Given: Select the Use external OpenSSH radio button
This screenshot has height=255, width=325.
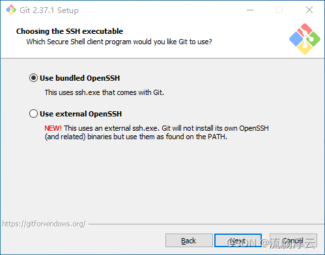Looking at the screenshot, I should [33, 114].
